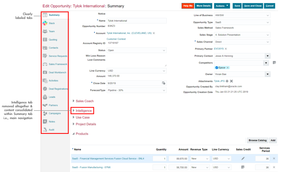Click the Campaigns sidebar icon
The image size is (283, 172).
tap(45, 113)
